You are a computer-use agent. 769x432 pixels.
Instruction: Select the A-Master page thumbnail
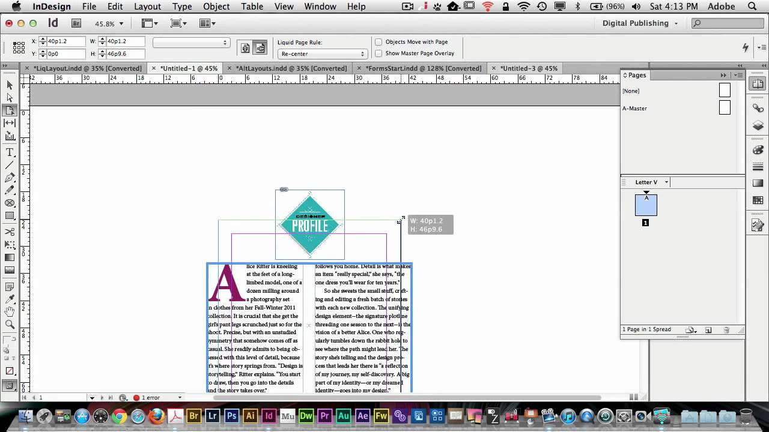pyautogui.click(x=725, y=108)
